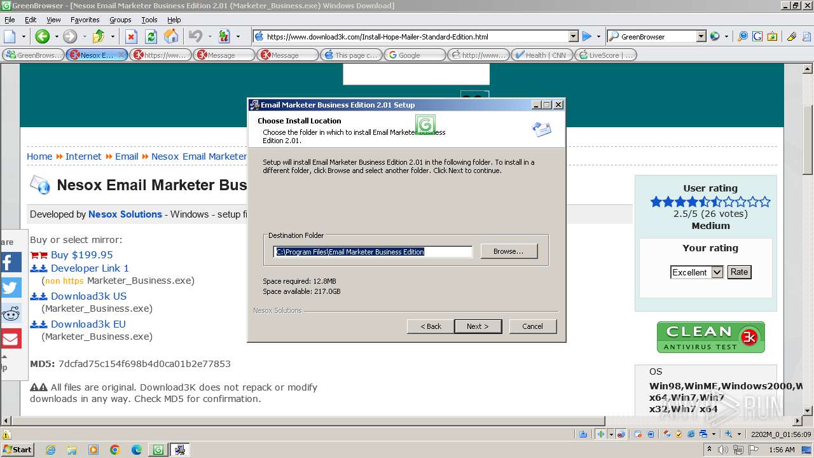Image resolution: width=814 pixels, height=458 pixels.
Task: Click the New blank page icon
Action: [10, 36]
